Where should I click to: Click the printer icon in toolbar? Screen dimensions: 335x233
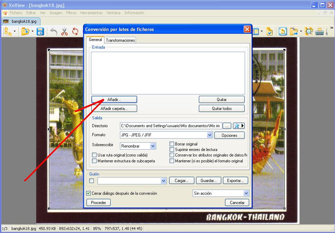click(x=319, y=32)
